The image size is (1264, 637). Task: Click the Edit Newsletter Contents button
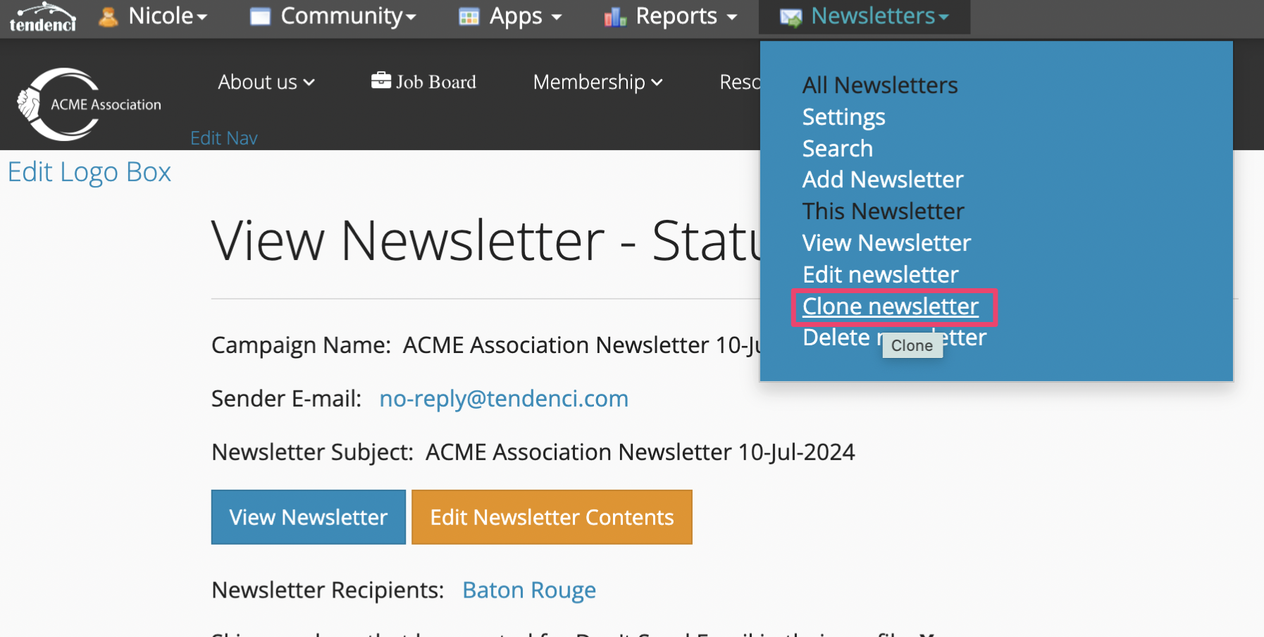[552, 517]
